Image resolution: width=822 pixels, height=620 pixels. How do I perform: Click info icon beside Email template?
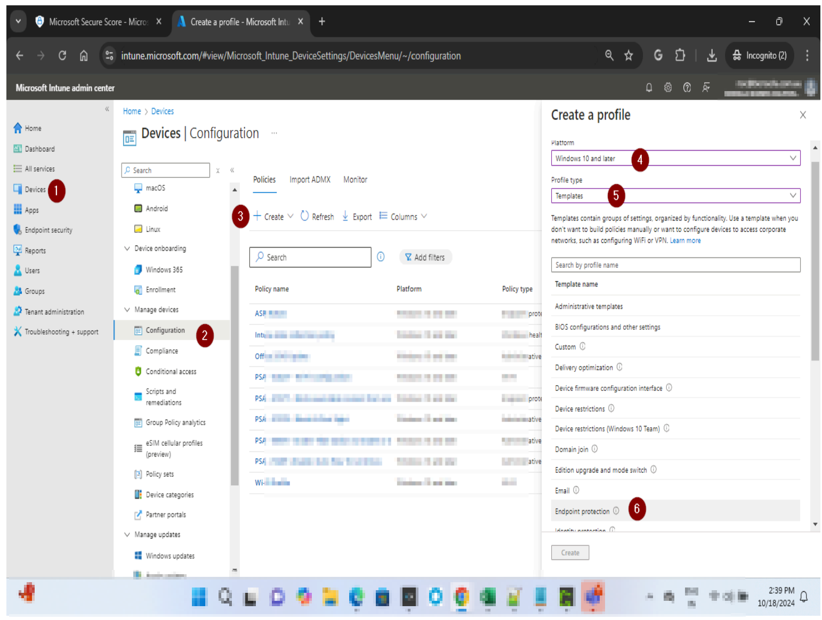tap(576, 490)
